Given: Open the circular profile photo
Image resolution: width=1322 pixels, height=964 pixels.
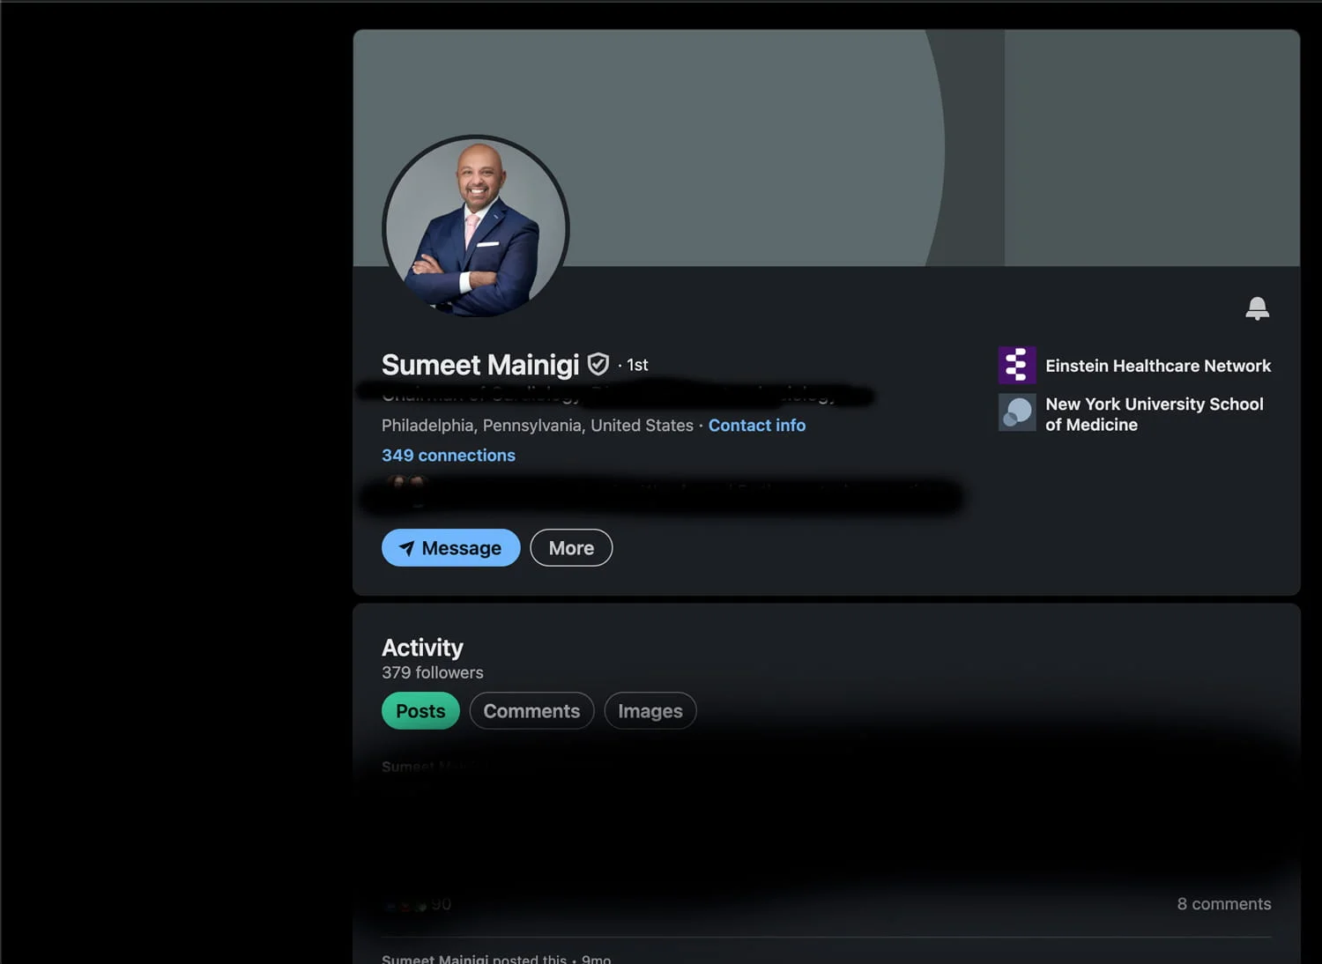Looking at the screenshot, I should pyautogui.click(x=476, y=228).
